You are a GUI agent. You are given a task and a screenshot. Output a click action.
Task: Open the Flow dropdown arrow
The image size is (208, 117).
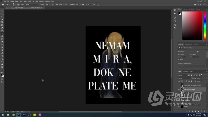[x=63, y=5]
